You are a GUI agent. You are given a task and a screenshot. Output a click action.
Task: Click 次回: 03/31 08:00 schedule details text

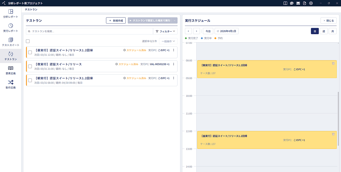point(58,83)
